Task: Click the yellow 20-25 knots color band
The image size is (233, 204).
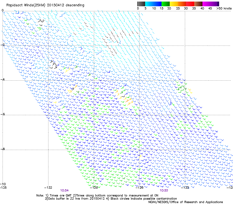Action: [174, 4]
